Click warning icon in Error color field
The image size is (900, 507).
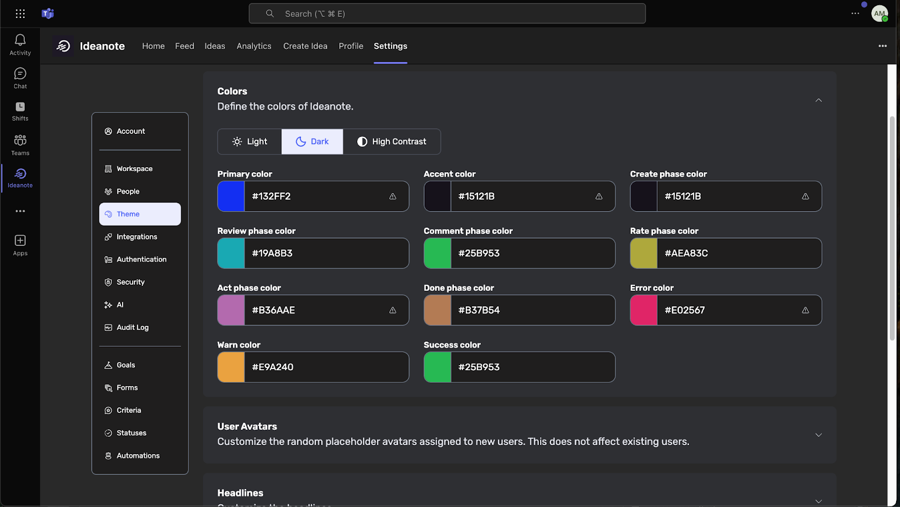pyautogui.click(x=805, y=310)
